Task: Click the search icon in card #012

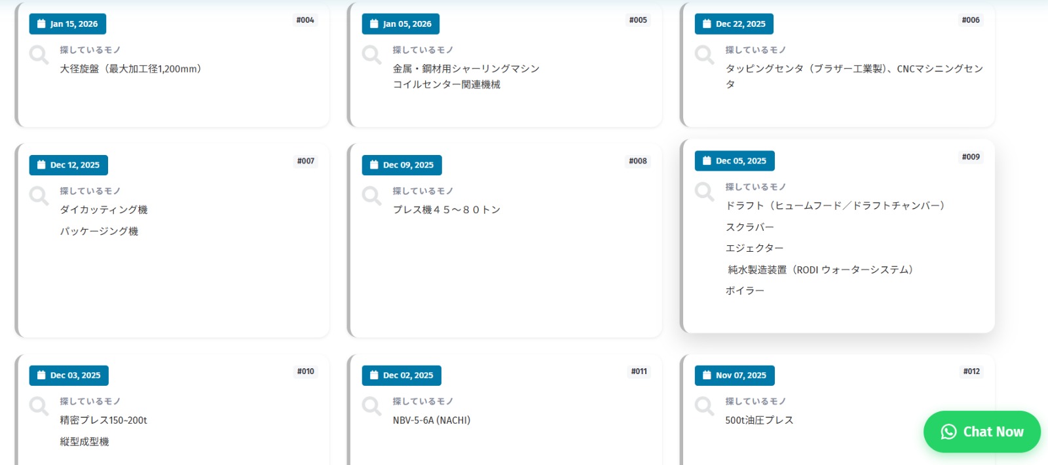Action: pos(704,406)
